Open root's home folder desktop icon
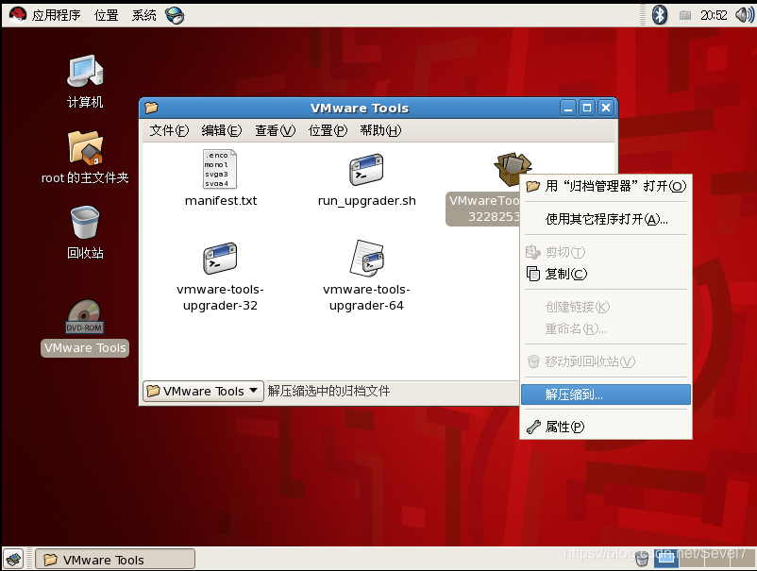This screenshot has width=757, height=571. click(85, 147)
